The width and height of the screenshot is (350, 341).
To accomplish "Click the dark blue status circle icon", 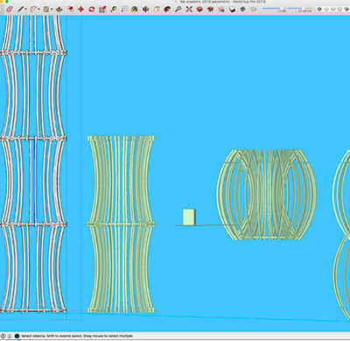I will tap(17, 336).
